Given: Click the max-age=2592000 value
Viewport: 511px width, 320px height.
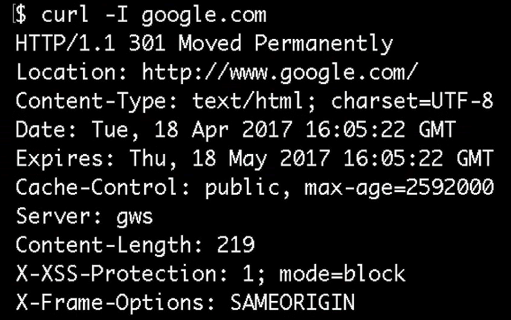Looking at the screenshot, I should click(399, 188).
